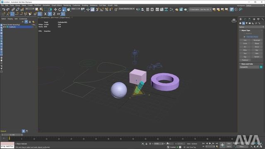Click the Rectangular Selection Region icon

(x=46, y=10)
